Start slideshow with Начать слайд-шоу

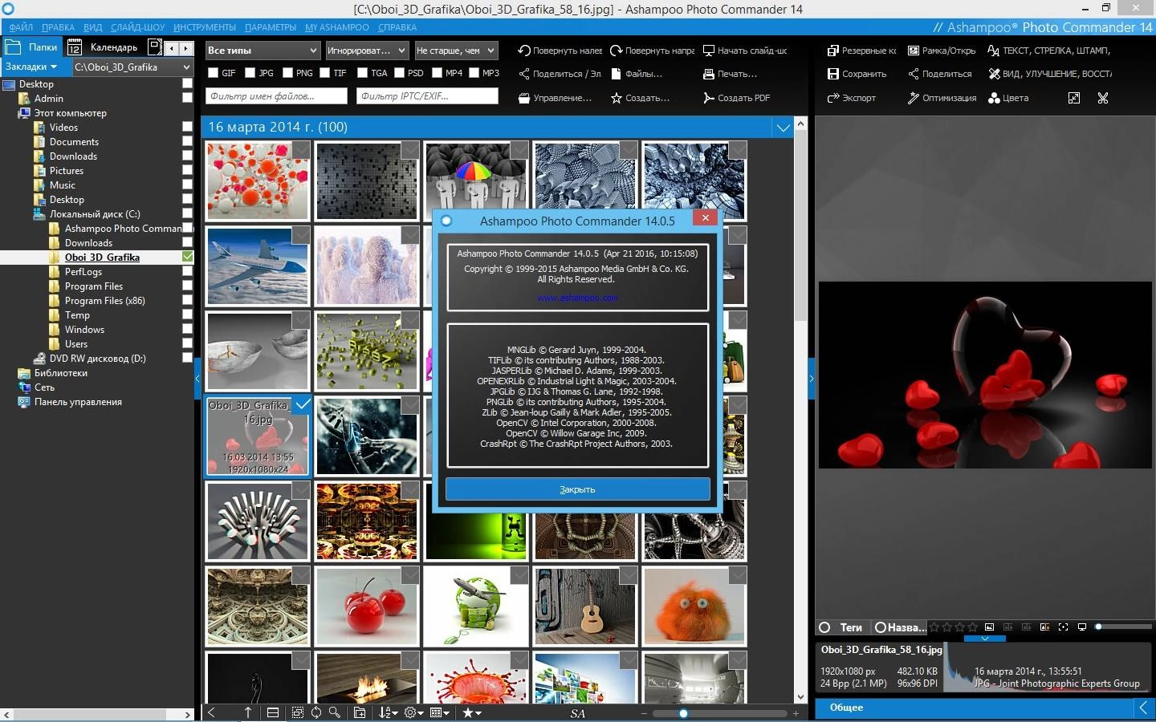point(745,51)
